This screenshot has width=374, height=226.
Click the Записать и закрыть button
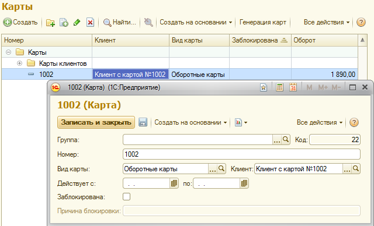click(x=96, y=122)
